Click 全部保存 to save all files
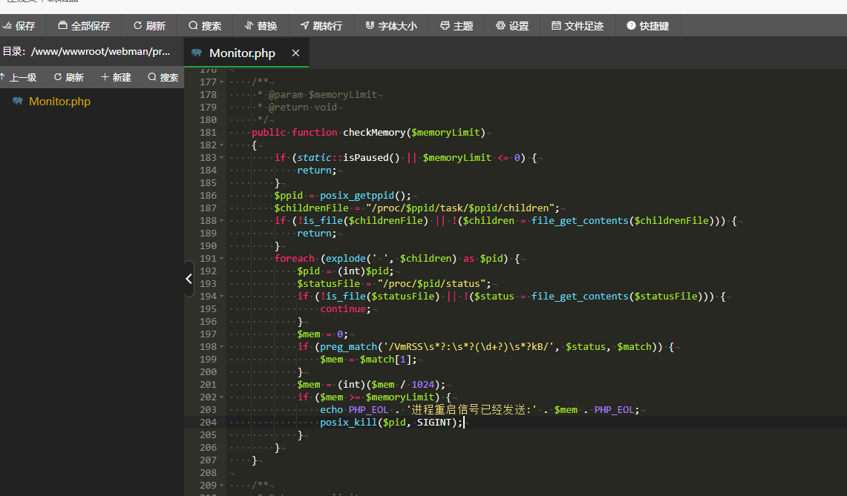The image size is (847, 496). coord(84,26)
